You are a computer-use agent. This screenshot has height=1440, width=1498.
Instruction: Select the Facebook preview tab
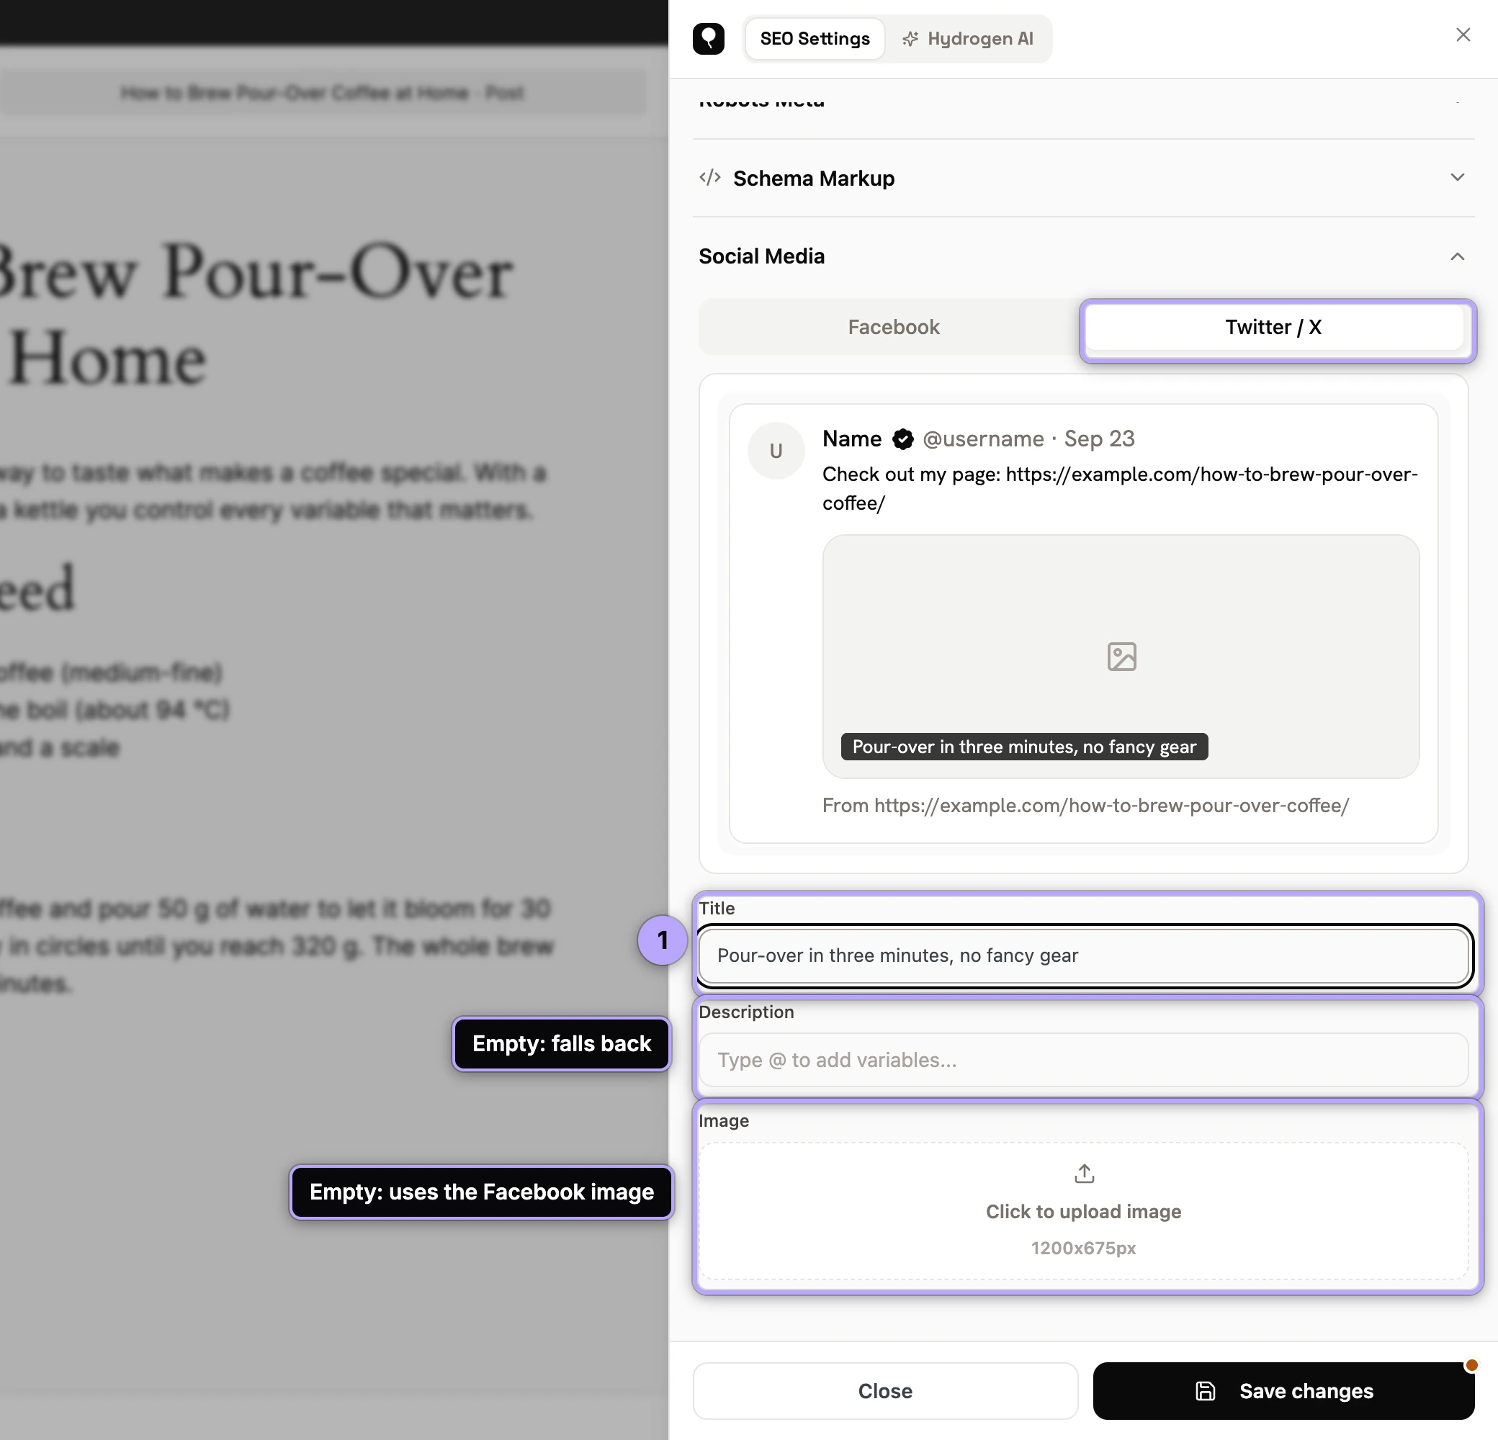pyautogui.click(x=893, y=327)
